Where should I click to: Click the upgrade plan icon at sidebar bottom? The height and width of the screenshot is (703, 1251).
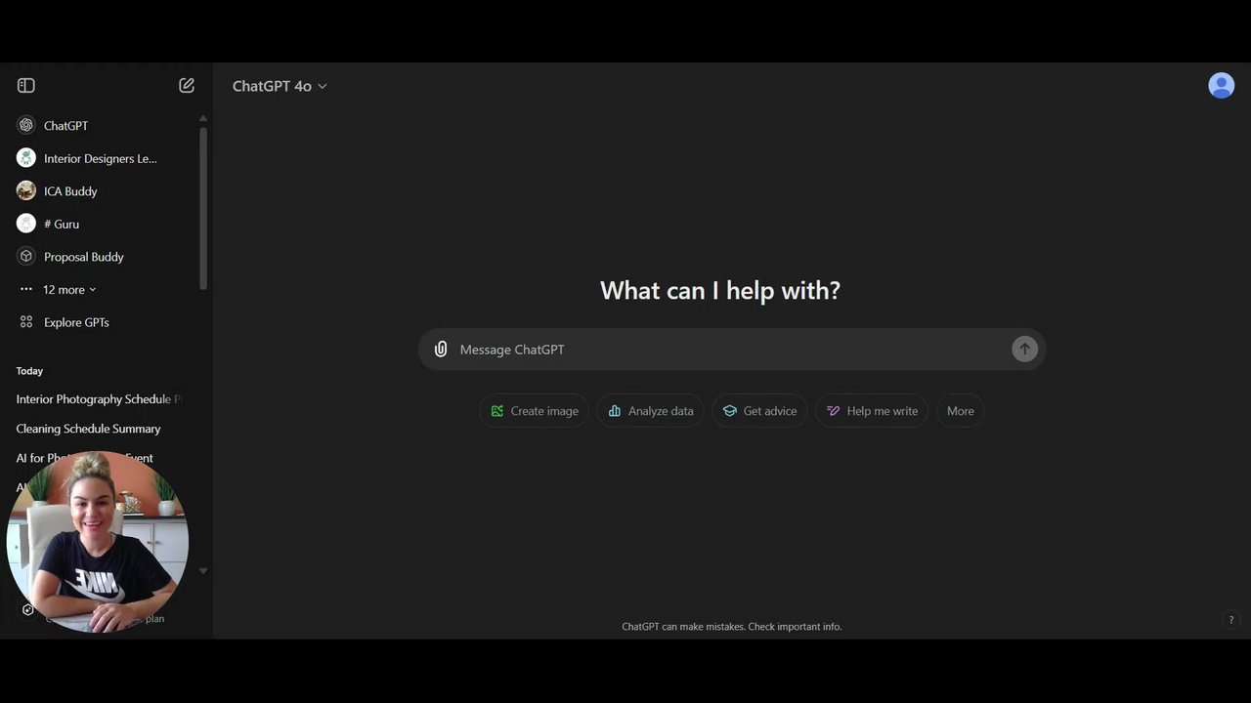click(x=27, y=609)
